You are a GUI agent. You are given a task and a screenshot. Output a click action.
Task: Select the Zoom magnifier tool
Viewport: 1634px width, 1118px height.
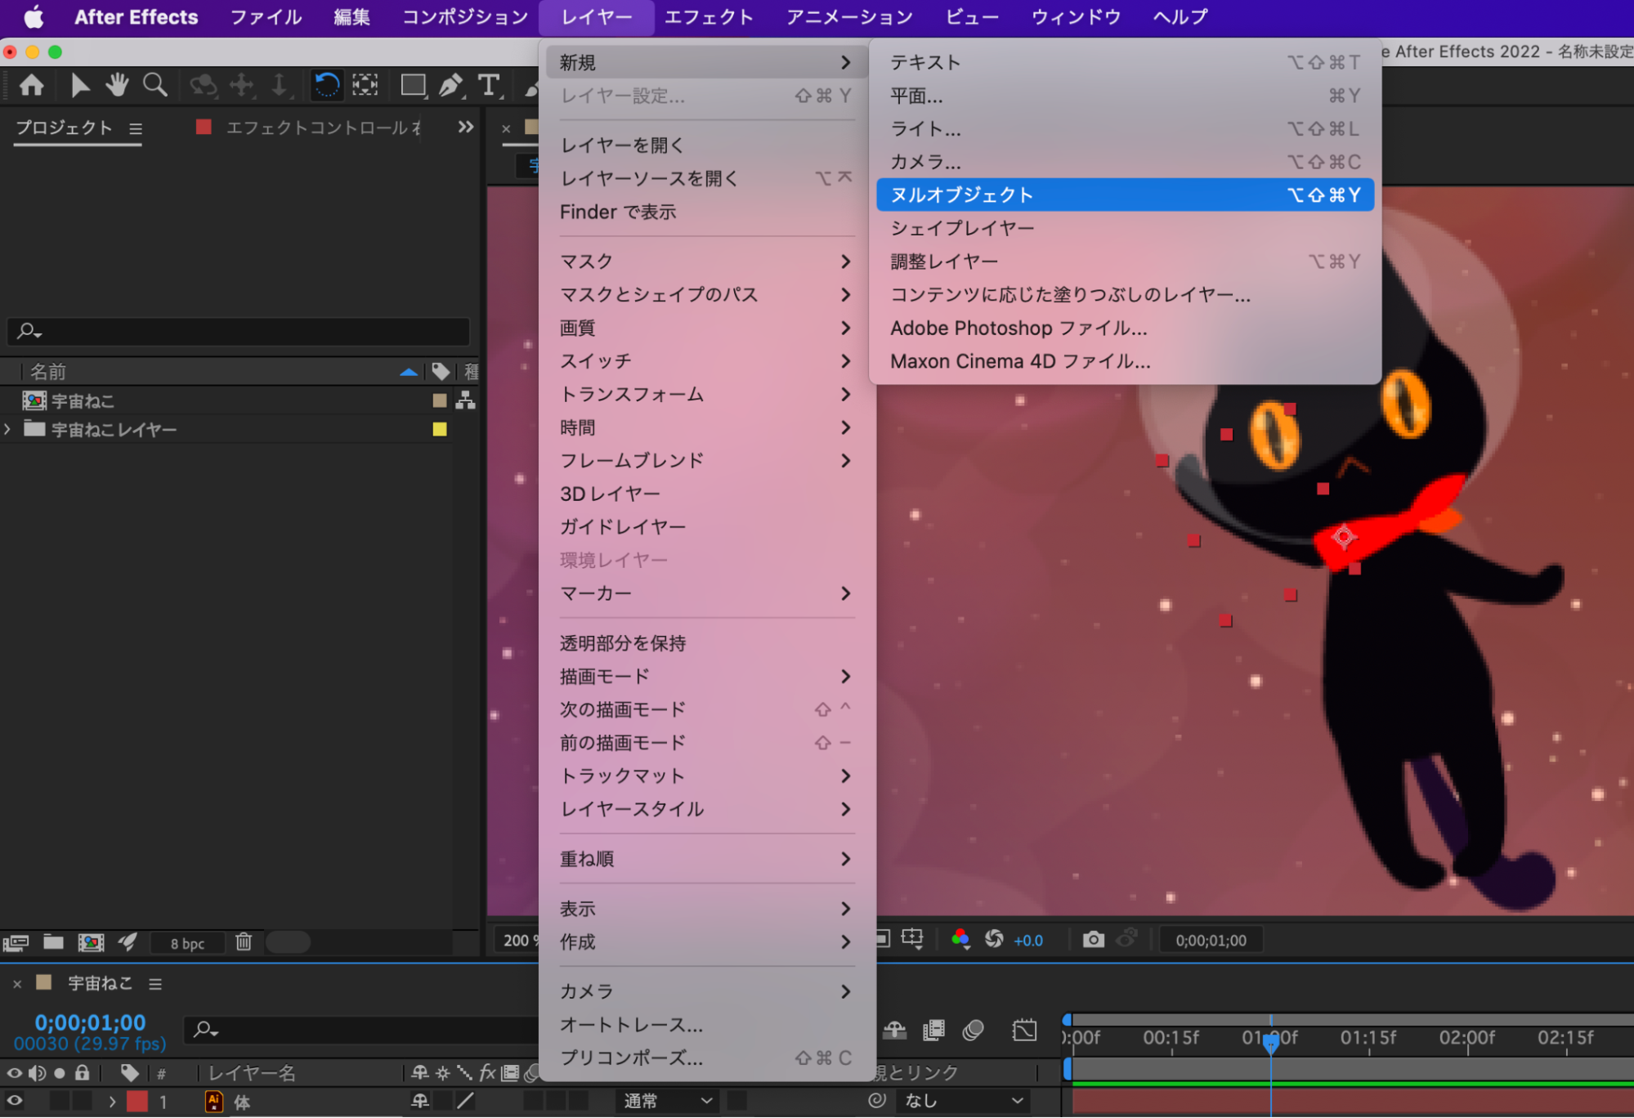pyautogui.click(x=154, y=85)
